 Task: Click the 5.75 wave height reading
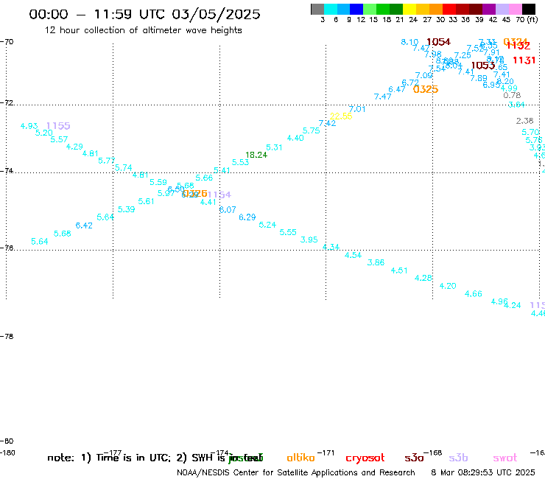coord(311,130)
